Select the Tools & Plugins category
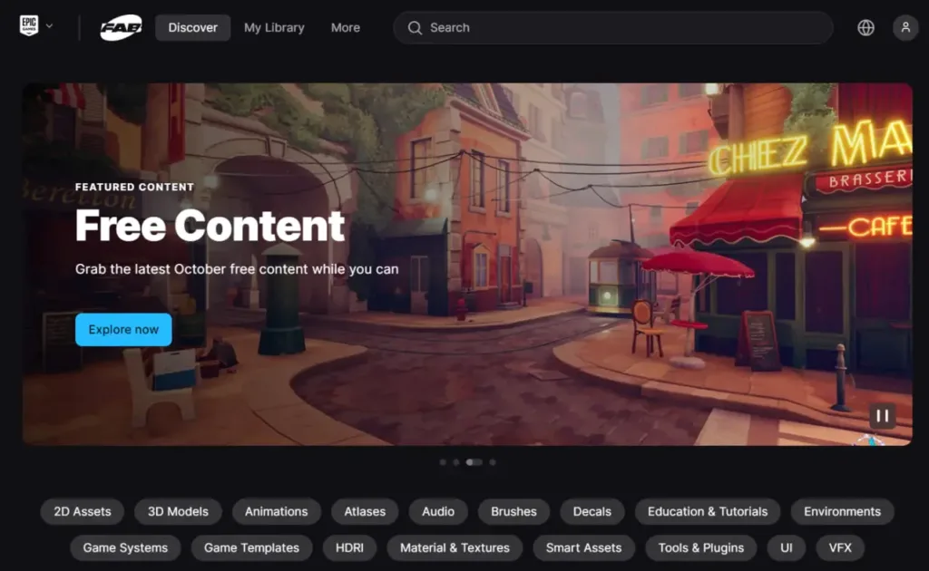Screen dimensions: 929x571 coord(700,547)
